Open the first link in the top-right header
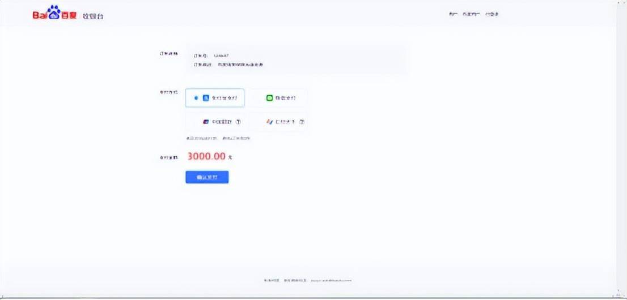Viewport: 627px width, 300px height. click(453, 14)
